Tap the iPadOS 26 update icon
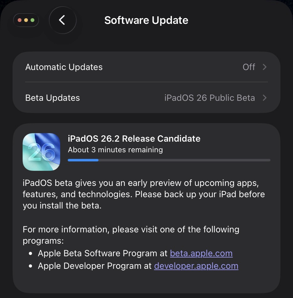The width and height of the screenshot is (293, 298). [41, 152]
